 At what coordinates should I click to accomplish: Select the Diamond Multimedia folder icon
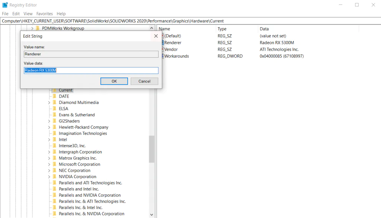[54, 102]
